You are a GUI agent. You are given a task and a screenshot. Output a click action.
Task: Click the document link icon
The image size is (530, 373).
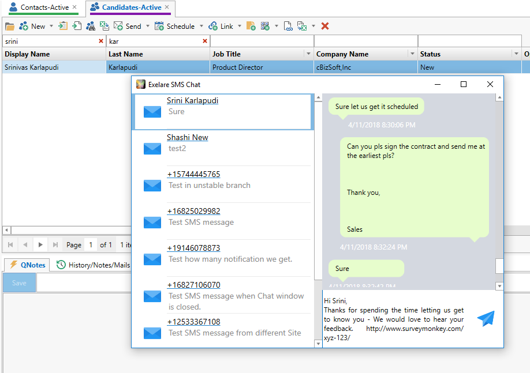288,27
